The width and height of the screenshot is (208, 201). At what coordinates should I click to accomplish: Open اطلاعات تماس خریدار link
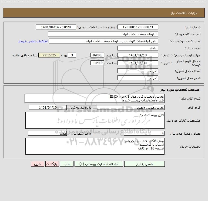(x=33, y=41)
